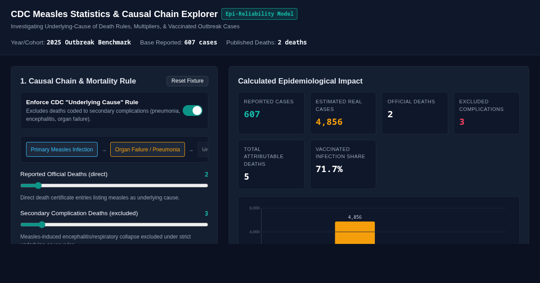
Task: Click the direct death certificate description text
Action: point(100,198)
